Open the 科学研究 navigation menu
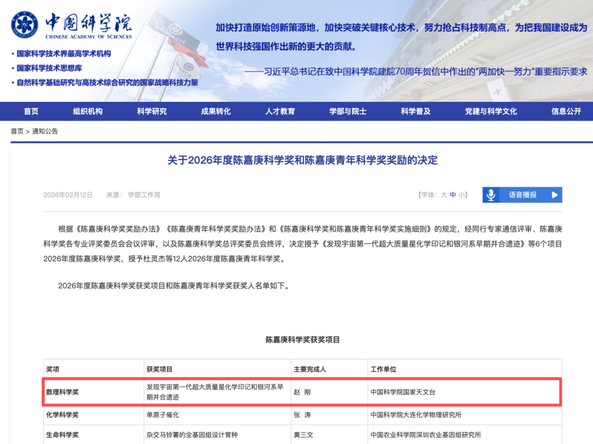The image size is (593, 444). [152, 111]
